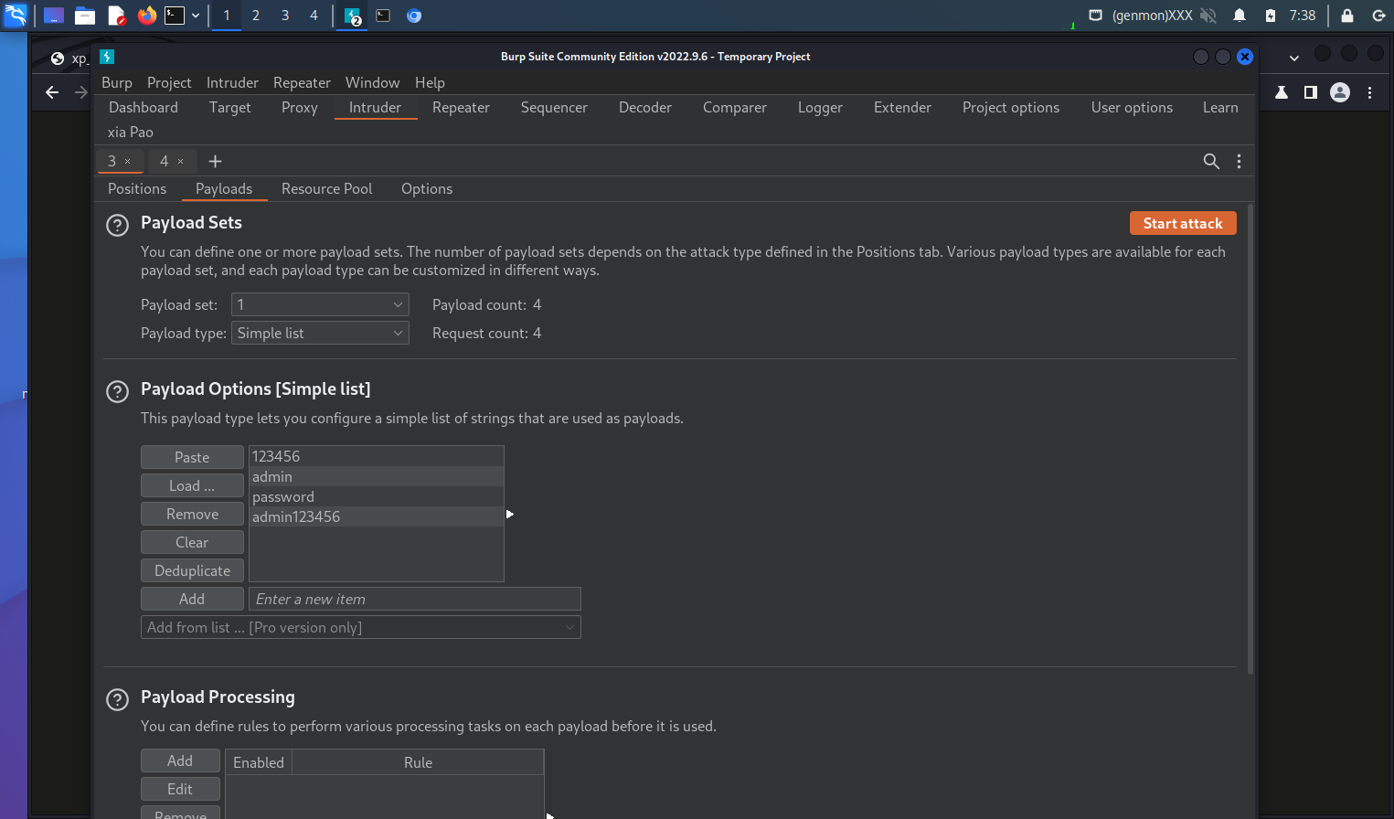
Task: Open the Project menu
Action: (169, 82)
